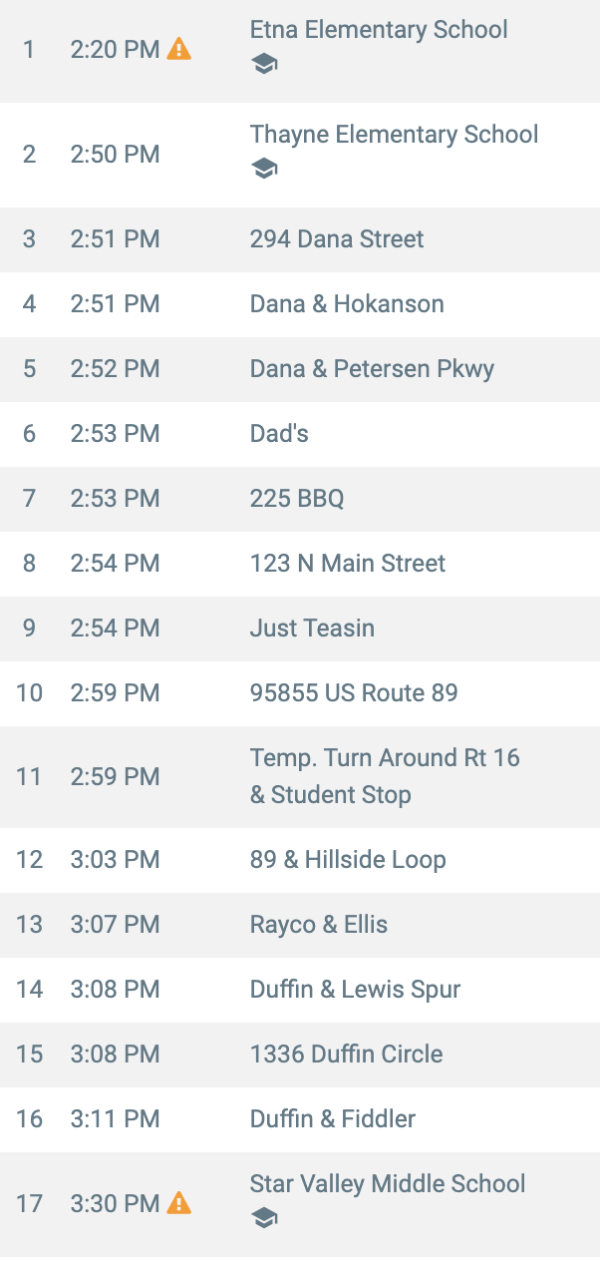600x1267 pixels.
Task: Choose the Duffin & Lewis Spur stop
Action: [x=355, y=990]
